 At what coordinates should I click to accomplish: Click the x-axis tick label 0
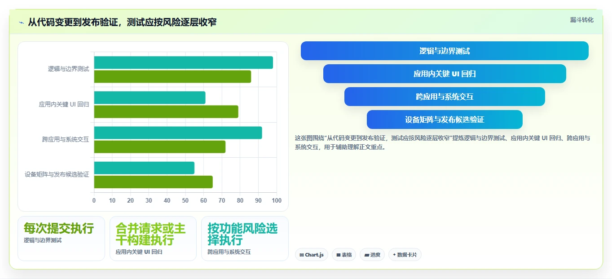(x=94, y=200)
